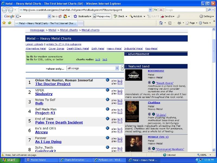
Task: Start charts radio in hi-fi
Action: (105, 59)
